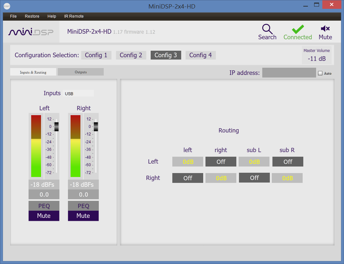Open the IR Remote menu
This screenshot has width=344, height=264.
click(x=74, y=16)
